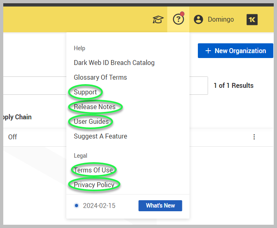277x228 pixels.
Task: Choose Suggest A Feature option
Action: [100, 136]
